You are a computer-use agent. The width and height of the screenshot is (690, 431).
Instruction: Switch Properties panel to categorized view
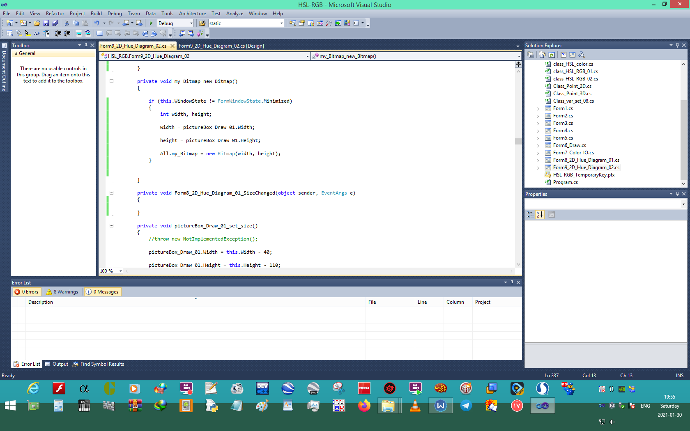coord(530,214)
